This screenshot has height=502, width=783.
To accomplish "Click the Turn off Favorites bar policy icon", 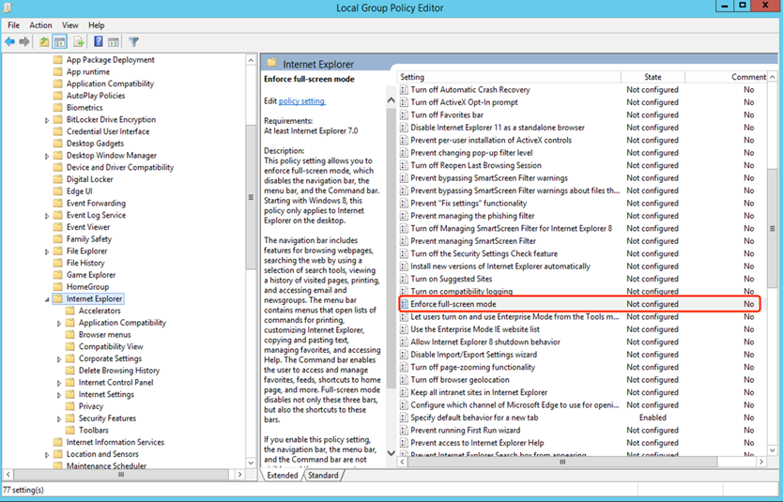I will pos(405,114).
